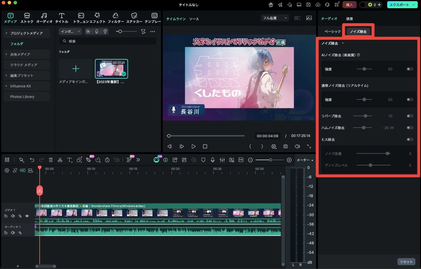This screenshot has width=421, height=269.
Task: Toggle ビデオ 1 track visibility eye
Action: point(27,216)
